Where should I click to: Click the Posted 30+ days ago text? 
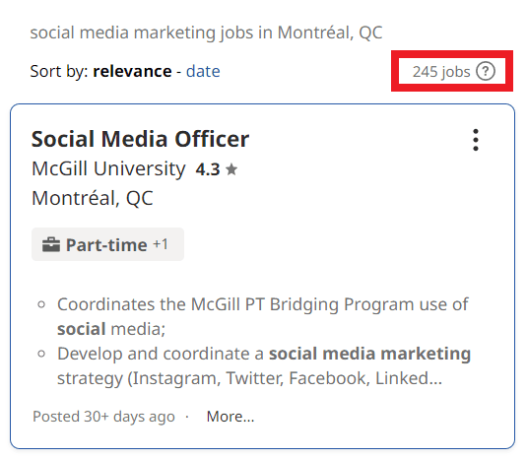[103, 417]
